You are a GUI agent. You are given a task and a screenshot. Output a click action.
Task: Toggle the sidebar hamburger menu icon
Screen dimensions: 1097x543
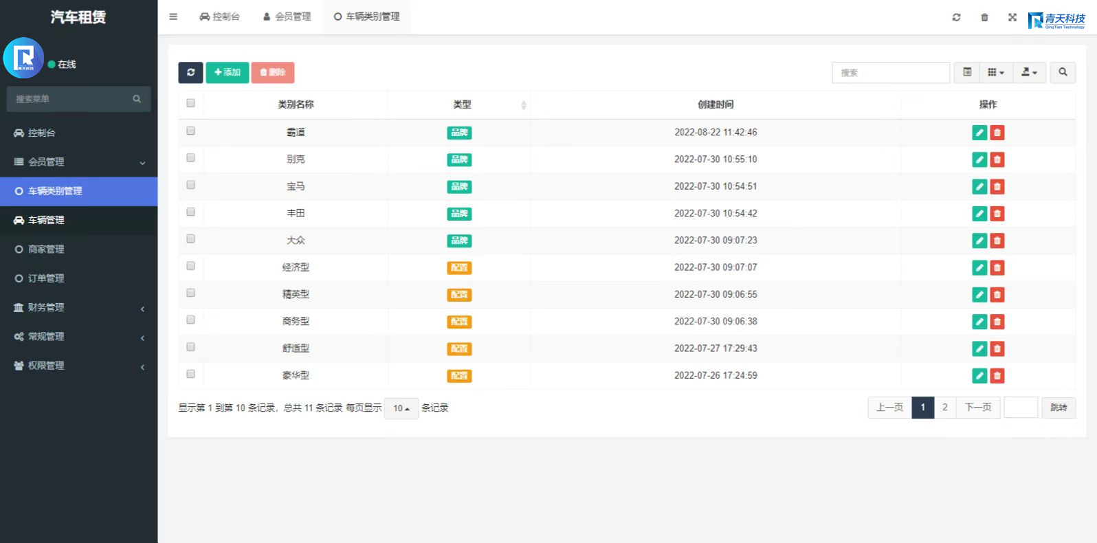(x=173, y=16)
